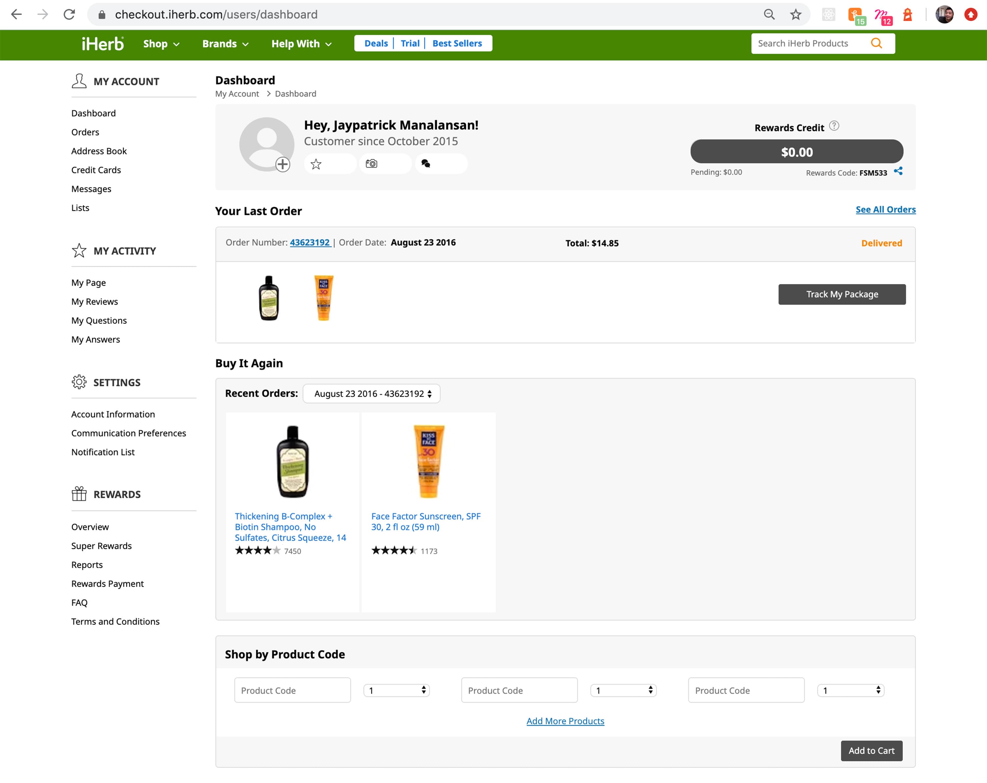Viewport: 987px width, 783px height.
Task: Click the first Product Code field
Action: click(292, 690)
